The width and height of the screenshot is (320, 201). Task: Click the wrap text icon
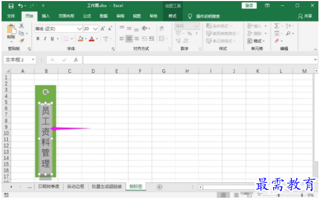(x=162, y=28)
